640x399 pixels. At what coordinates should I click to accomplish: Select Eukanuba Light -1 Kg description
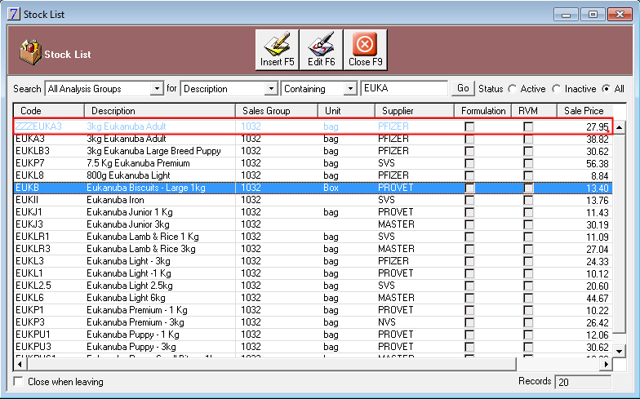pyautogui.click(x=129, y=273)
